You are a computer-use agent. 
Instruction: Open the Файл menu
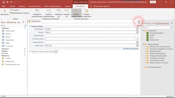coord(4,6)
